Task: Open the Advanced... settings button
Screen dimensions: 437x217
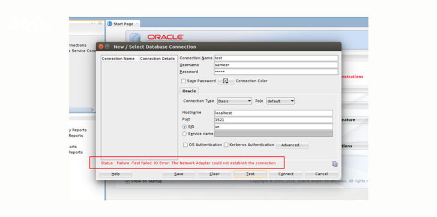Action: [292, 145]
